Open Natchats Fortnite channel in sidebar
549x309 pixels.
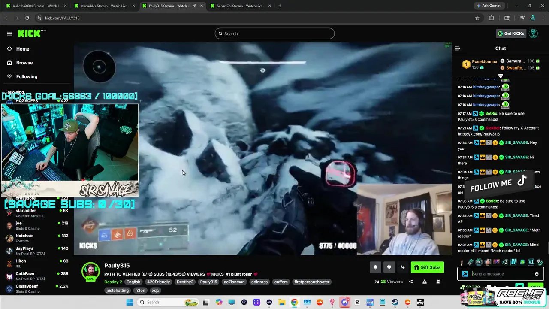coord(37,238)
